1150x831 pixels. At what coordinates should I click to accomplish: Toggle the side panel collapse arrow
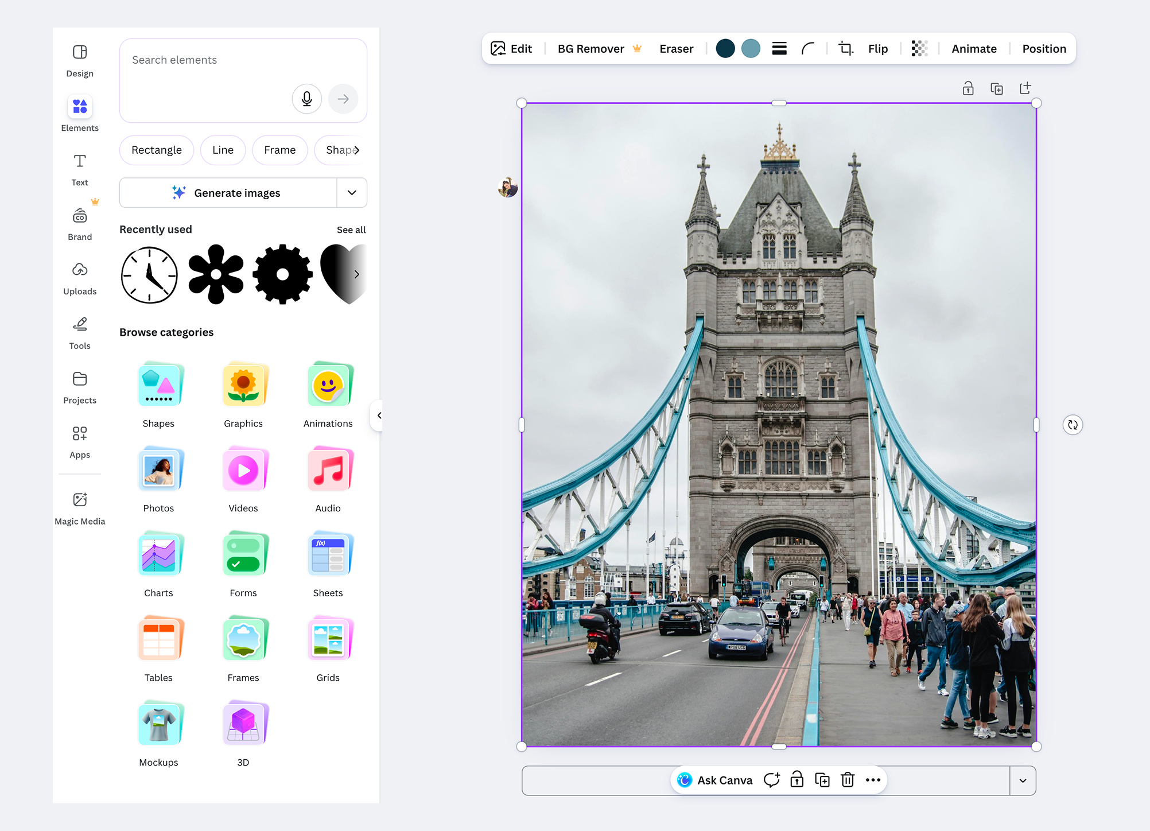pos(378,416)
